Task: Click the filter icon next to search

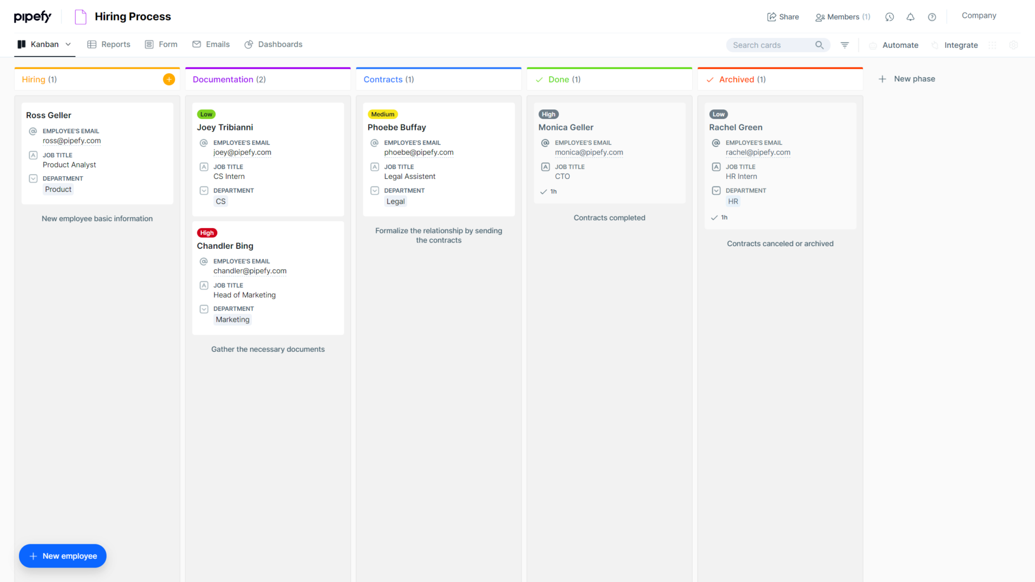Action: pyautogui.click(x=845, y=45)
